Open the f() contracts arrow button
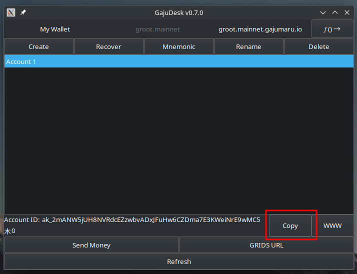The height and width of the screenshot is (274, 357). click(332, 29)
